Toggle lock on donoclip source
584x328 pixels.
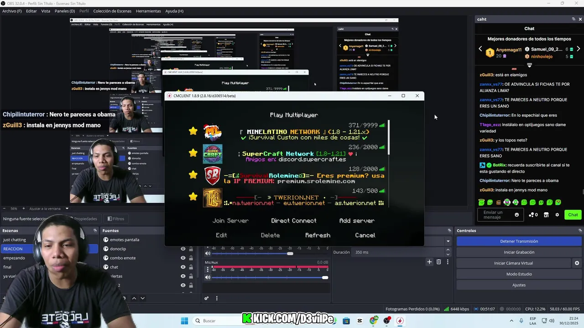click(192, 249)
